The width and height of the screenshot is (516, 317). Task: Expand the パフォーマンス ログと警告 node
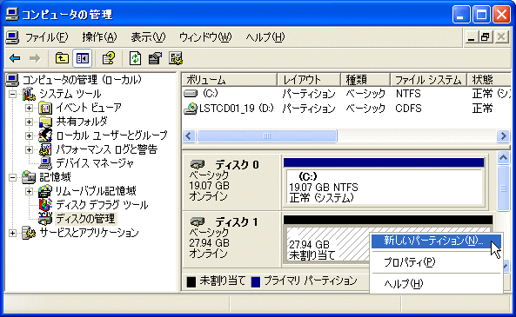(29, 149)
